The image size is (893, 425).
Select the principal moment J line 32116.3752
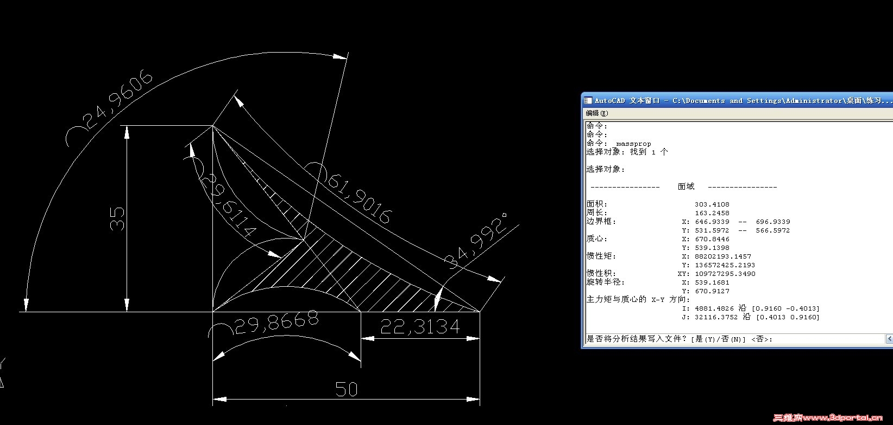click(x=751, y=317)
